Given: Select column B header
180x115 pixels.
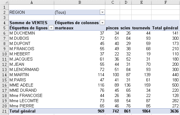Looking at the screenshot, I should pyautogui.click(x=80, y=2).
